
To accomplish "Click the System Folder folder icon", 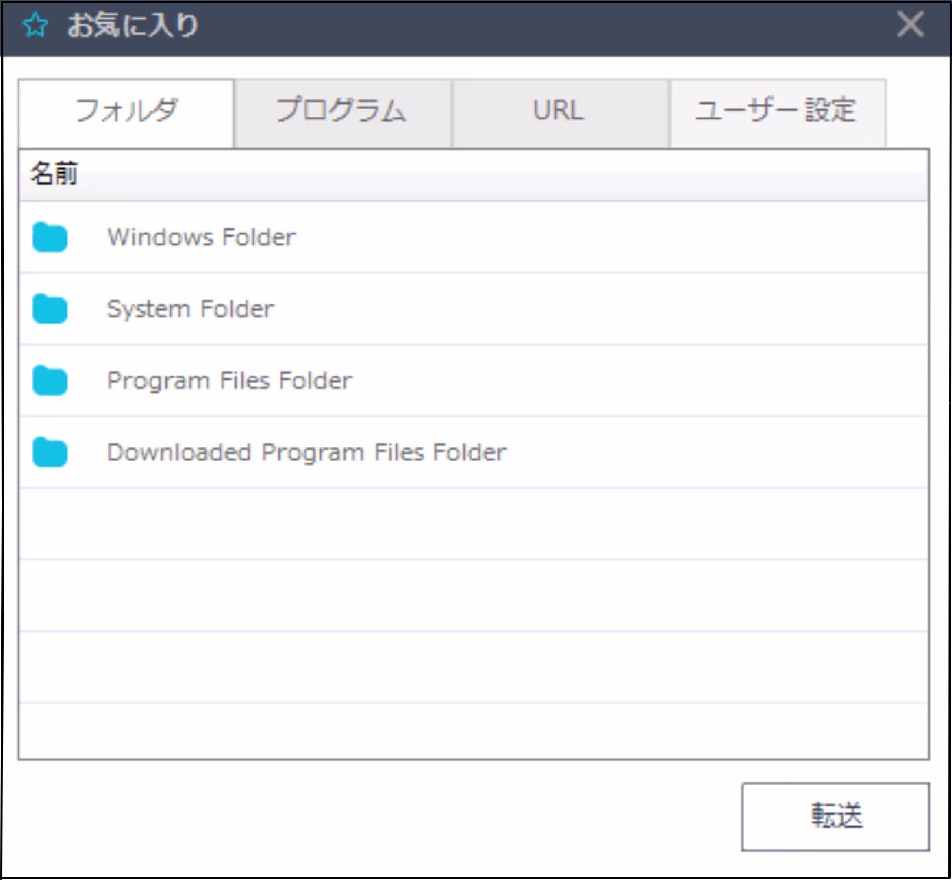I will pyautogui.click(x=50, y=309).
